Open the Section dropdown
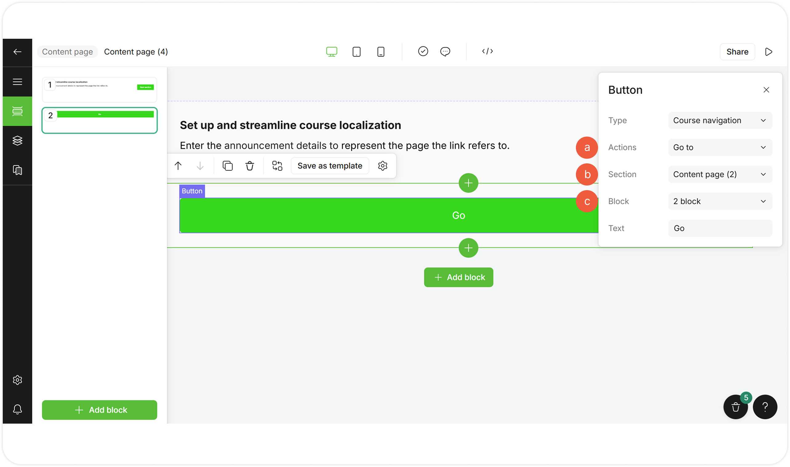The height and width of the screenshot is (467, 790). [720, 174]
